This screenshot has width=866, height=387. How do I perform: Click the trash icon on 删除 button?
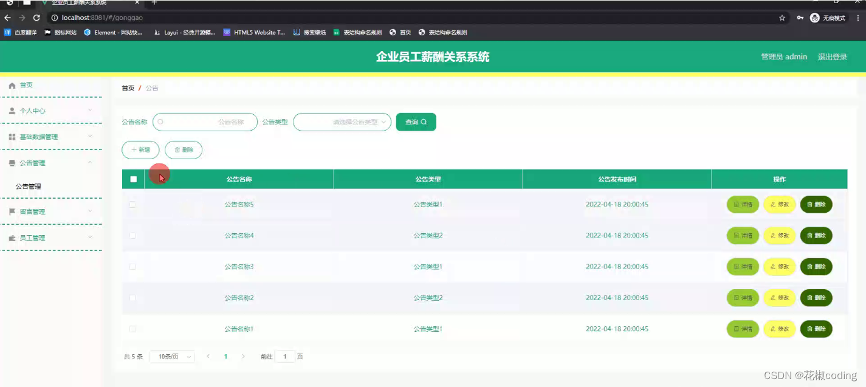(x=177, y=149)
